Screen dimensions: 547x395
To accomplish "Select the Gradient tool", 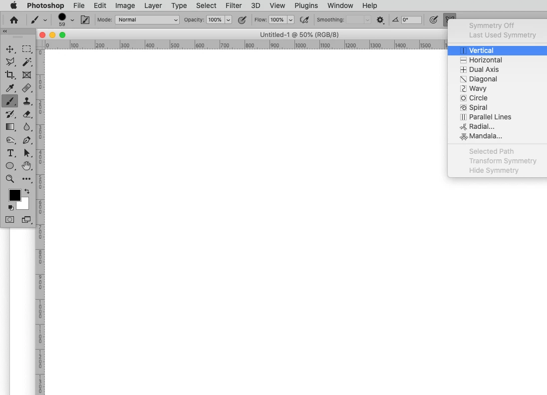I will point(10,127).
